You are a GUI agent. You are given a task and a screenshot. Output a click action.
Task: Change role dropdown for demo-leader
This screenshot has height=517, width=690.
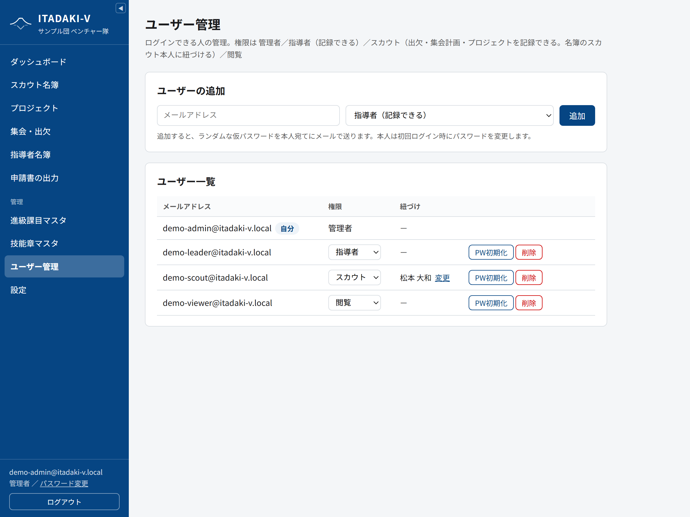[354, 252]
